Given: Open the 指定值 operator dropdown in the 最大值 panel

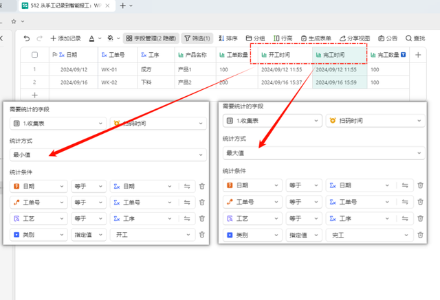Looking at the screenshot, I should click(x=304, y=235).
